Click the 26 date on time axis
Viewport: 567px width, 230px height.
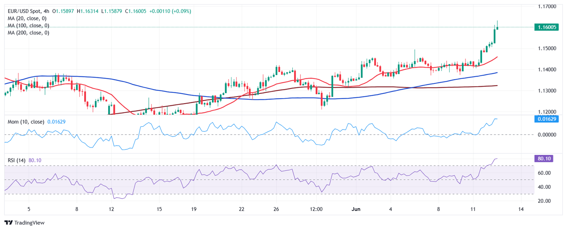click(276, 209)
